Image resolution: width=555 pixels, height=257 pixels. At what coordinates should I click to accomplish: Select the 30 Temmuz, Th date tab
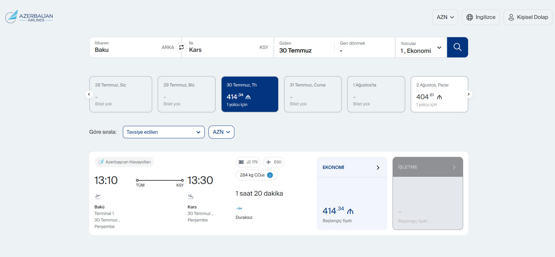pyautogui.click(x=250, y=94)
